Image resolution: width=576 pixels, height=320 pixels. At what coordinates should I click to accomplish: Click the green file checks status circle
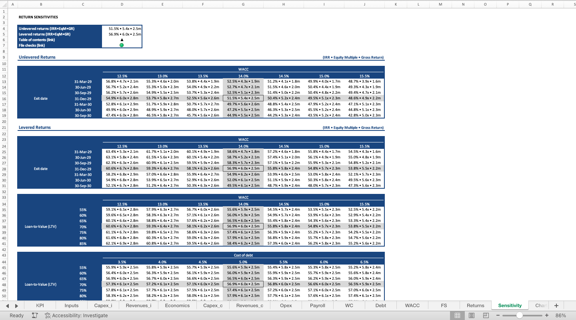click(121, 45)
